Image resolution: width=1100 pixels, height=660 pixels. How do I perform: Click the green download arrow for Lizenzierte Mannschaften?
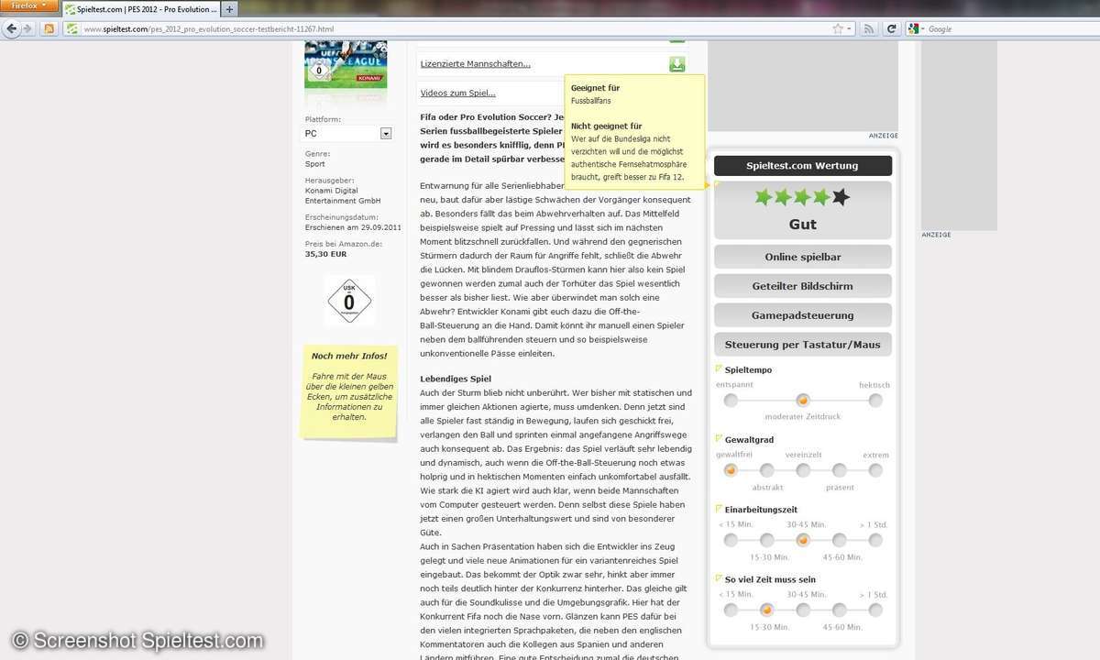pos(676,64)
